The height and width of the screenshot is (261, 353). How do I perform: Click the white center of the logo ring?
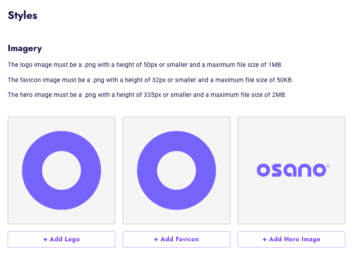point(62,170)
